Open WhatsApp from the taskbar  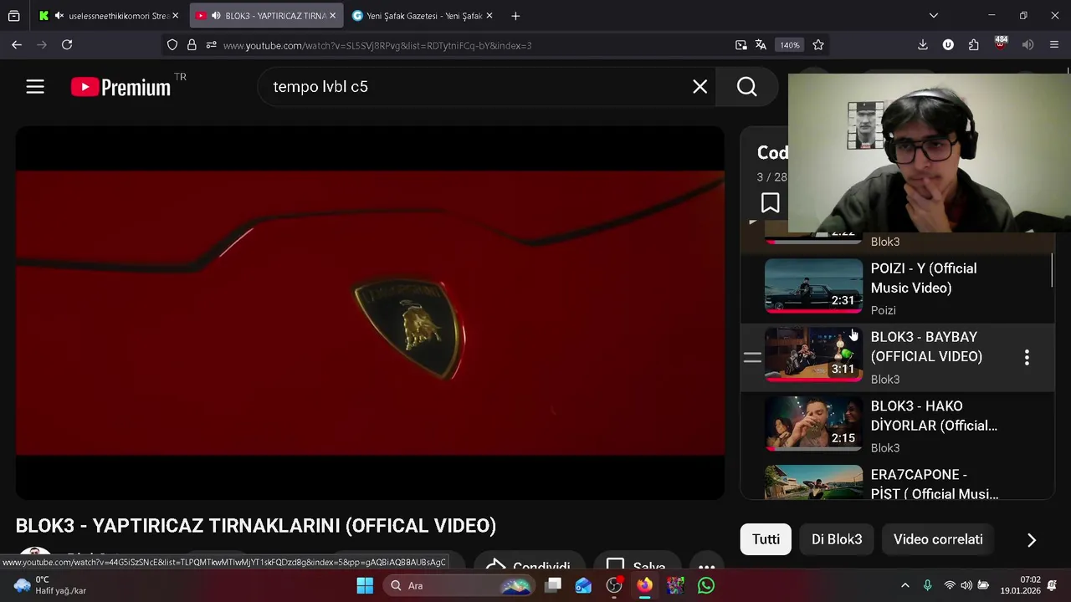pyautogui.click(x=706, y=585)
